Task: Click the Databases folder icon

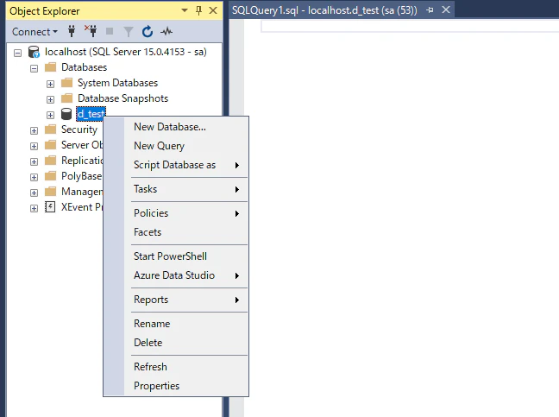Action: pyautogui.click(x=51, y=67)
